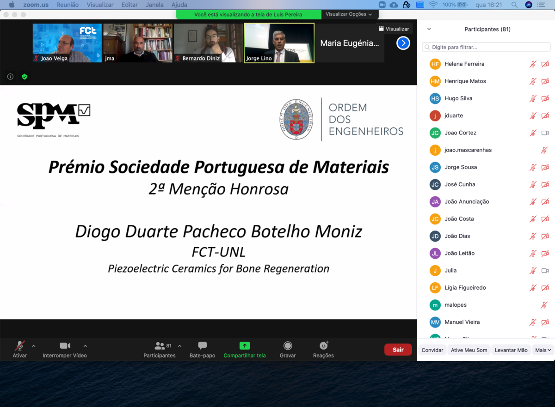Select participant João Costa in list
555x407 pixels.
[x=486, y=219]
